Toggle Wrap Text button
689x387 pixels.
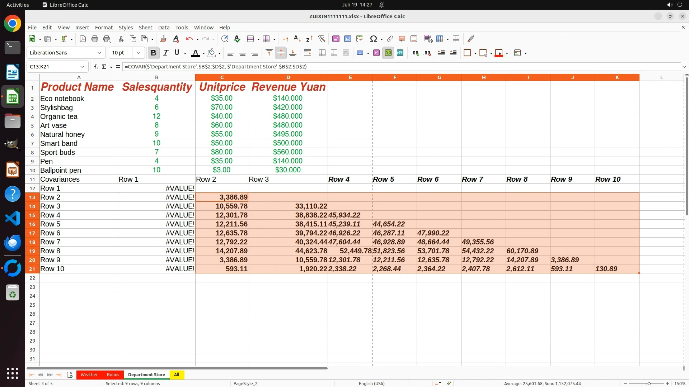(308, 53)
